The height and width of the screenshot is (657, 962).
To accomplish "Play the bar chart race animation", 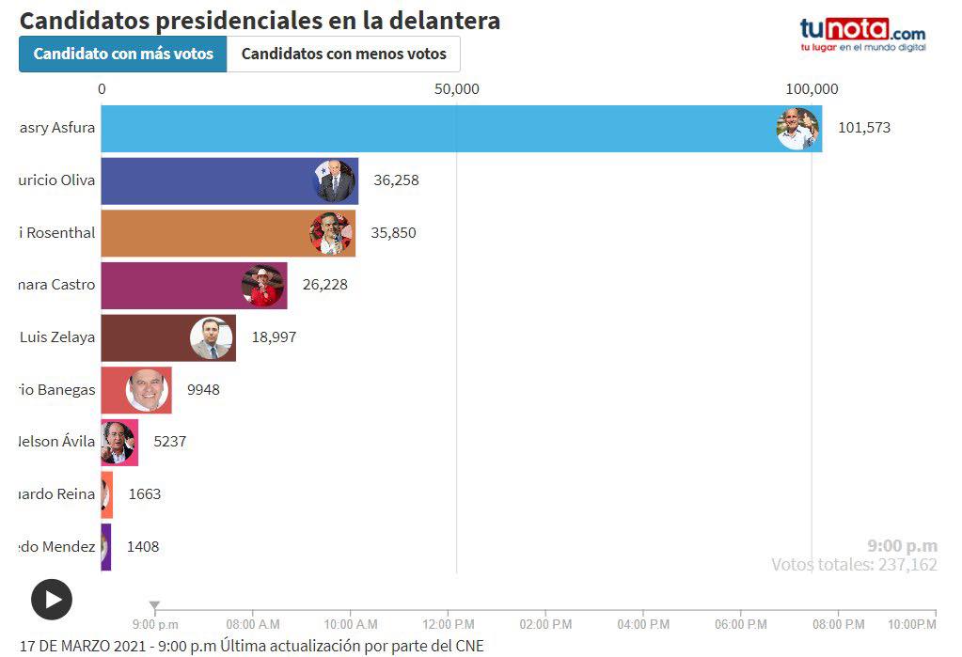I will click(52, 600).
